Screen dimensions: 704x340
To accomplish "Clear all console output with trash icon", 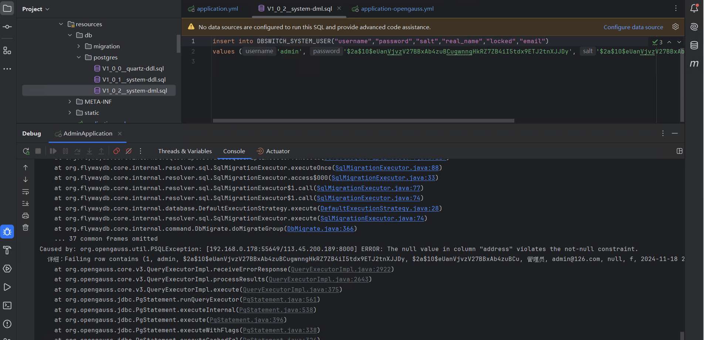I will point(26,227).
